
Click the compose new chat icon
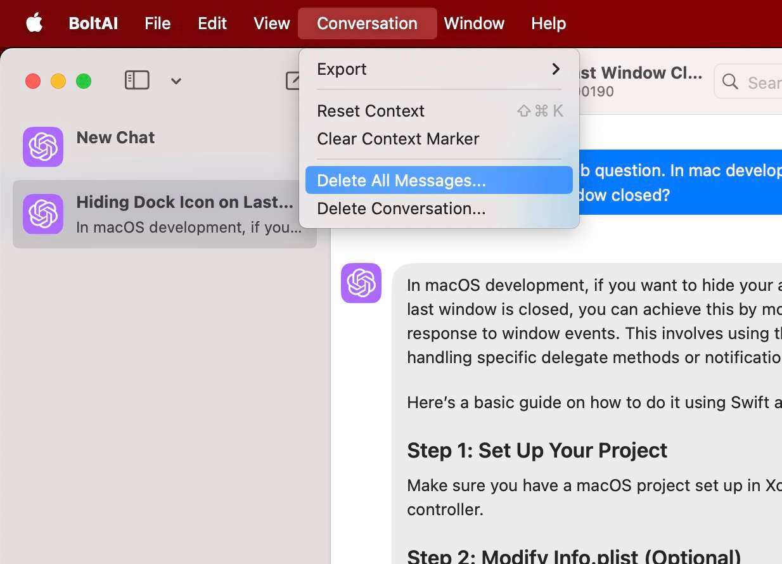point(293,80)
